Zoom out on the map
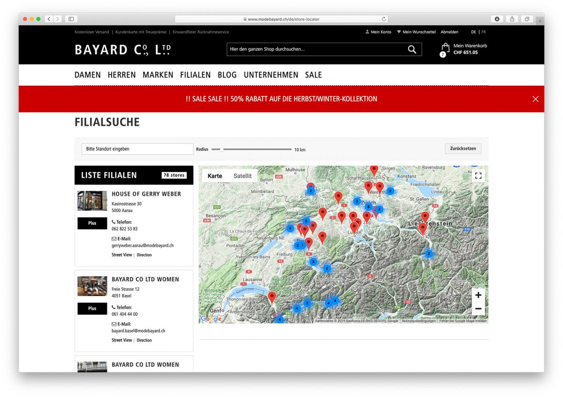 point(478,309)
